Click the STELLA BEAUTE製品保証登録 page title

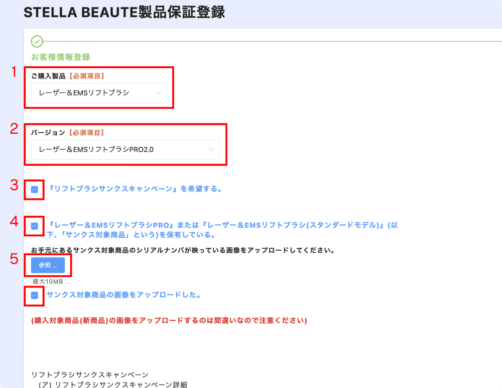[x=125, y=12]
